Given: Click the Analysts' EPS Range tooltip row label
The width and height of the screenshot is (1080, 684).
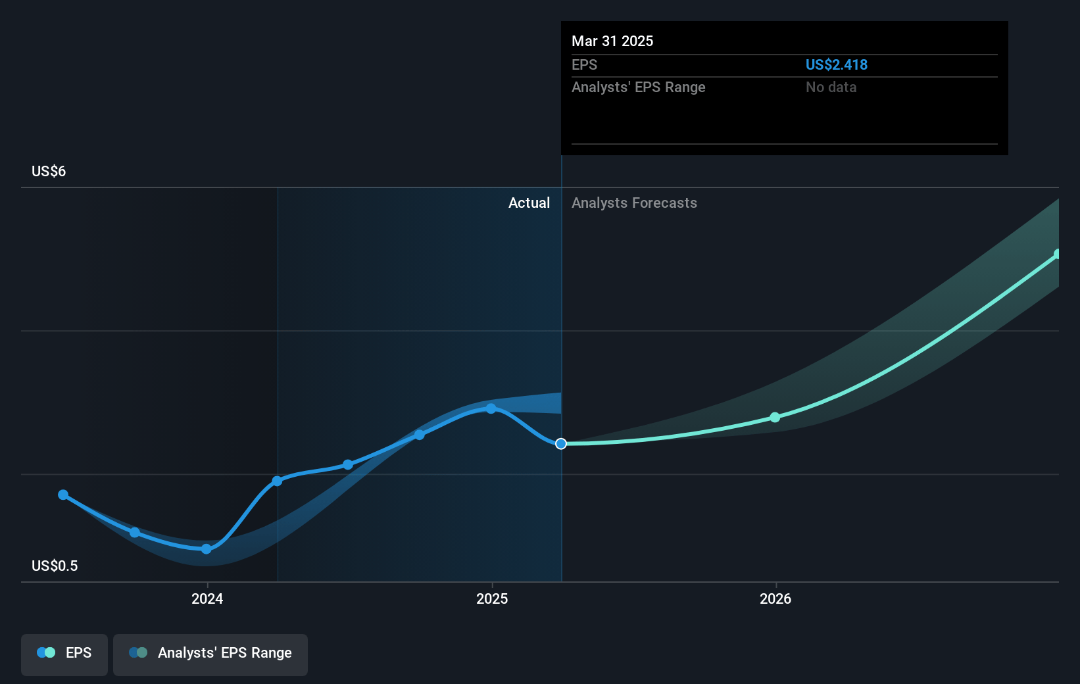Looking at the screenshot, I should 639,87.
